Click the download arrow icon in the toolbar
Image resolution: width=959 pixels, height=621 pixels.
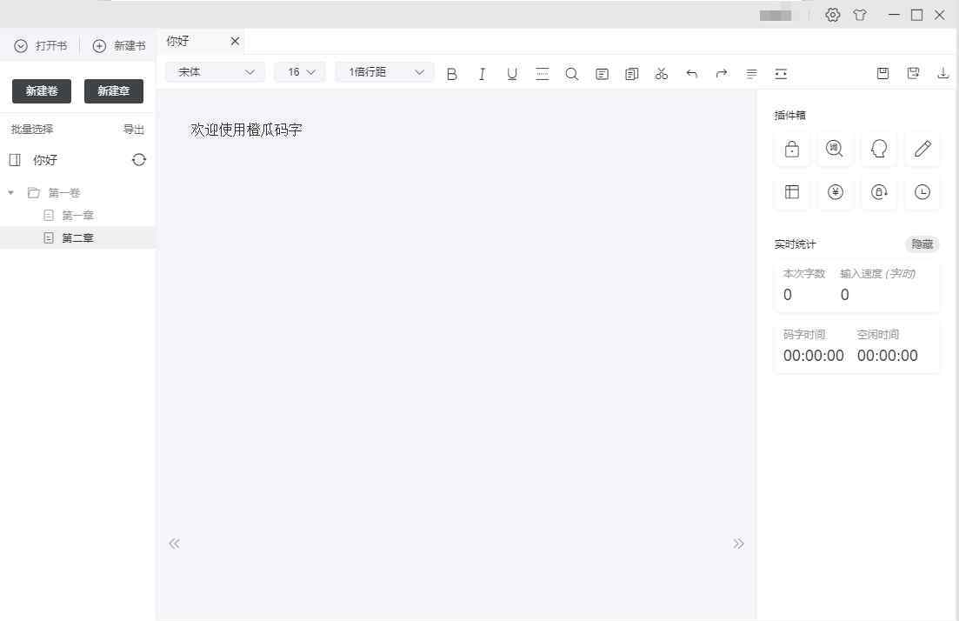[943, 73]
